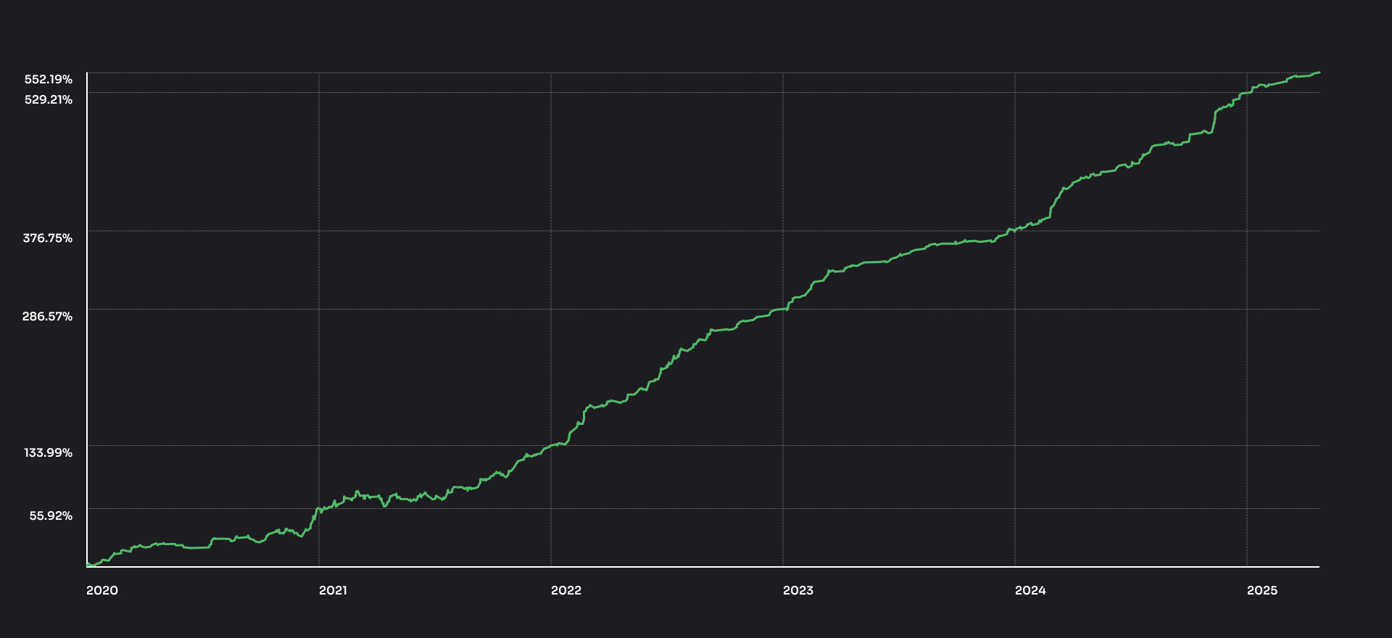The width and height of the screenshot is (1392, 638).
Task: Select the 2024 x-axis year label
Action: (x=1030, y=590)
